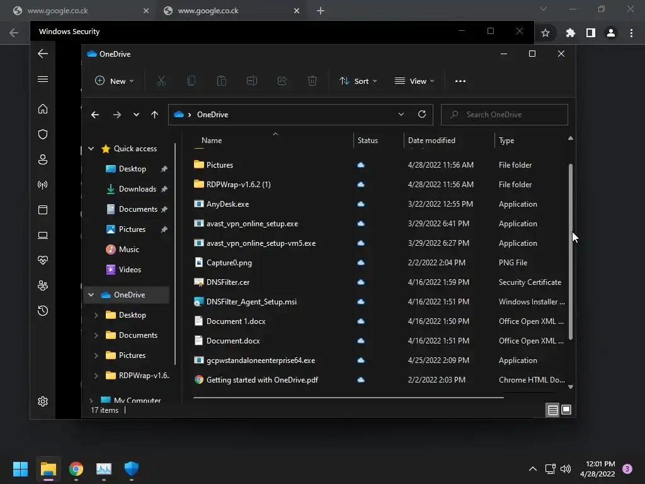Open Windows Start button

tap(21, 469)
